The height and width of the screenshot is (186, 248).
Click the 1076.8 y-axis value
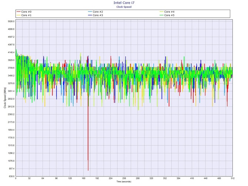11,161
